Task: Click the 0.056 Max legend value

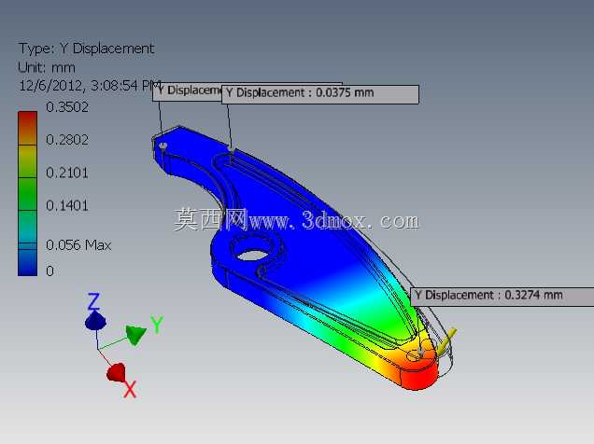Action: tap(78, 245)
